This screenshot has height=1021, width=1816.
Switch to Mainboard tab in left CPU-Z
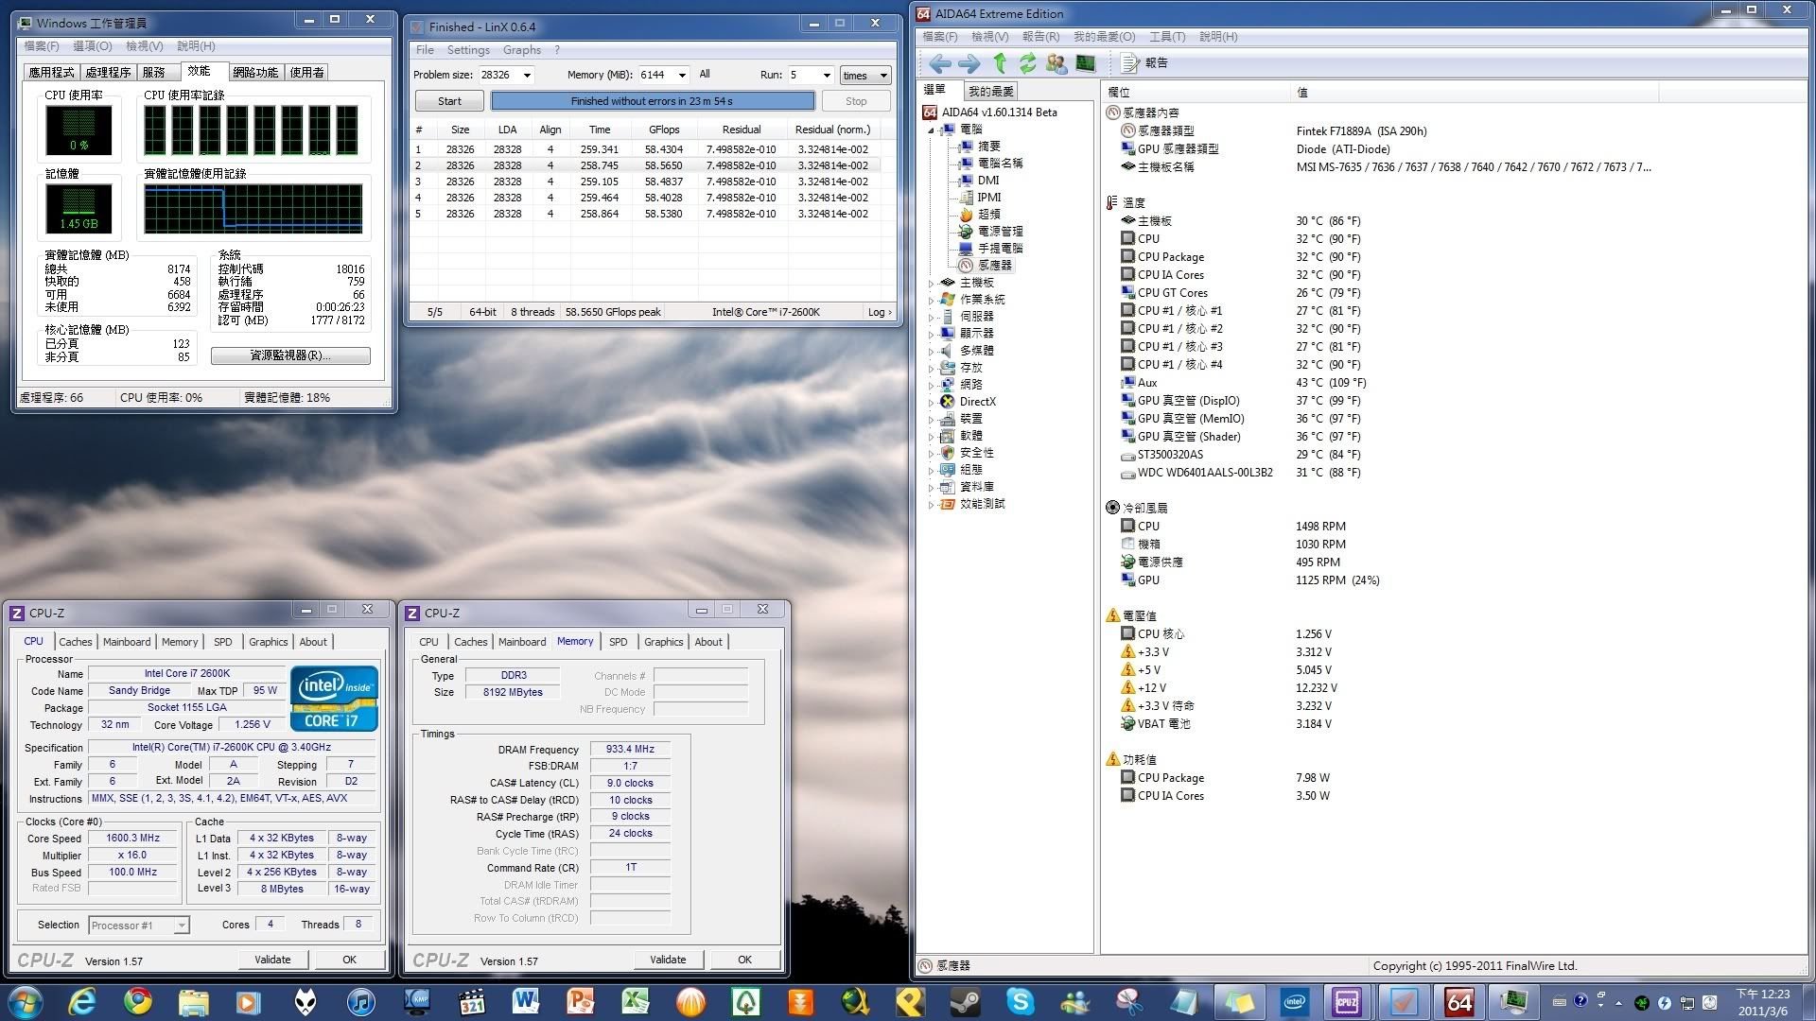(127, 642)
